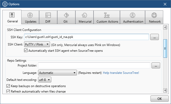Click the vertical scrollbar thumb
Image resolution: width=171 pixels, height=104 pixels.
point(165,48)
